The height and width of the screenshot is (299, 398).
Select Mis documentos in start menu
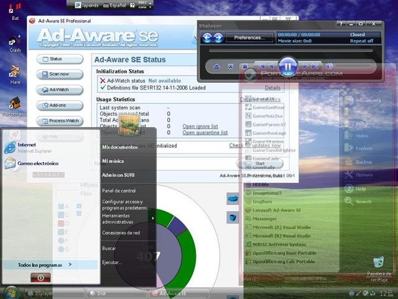[120, 147]
